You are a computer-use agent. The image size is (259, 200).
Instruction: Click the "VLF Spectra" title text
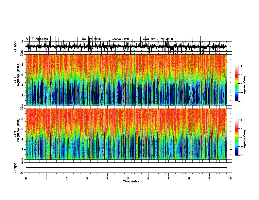coord(37,39)
